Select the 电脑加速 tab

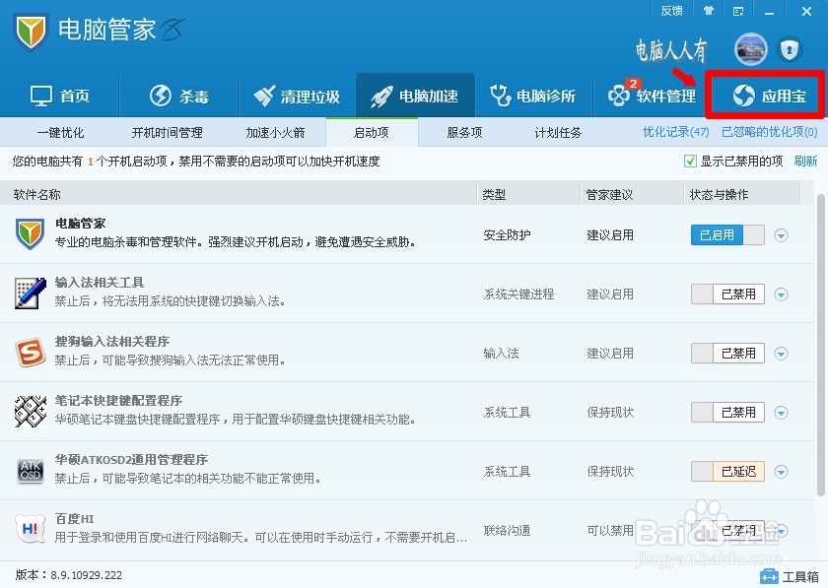[415, 96]
